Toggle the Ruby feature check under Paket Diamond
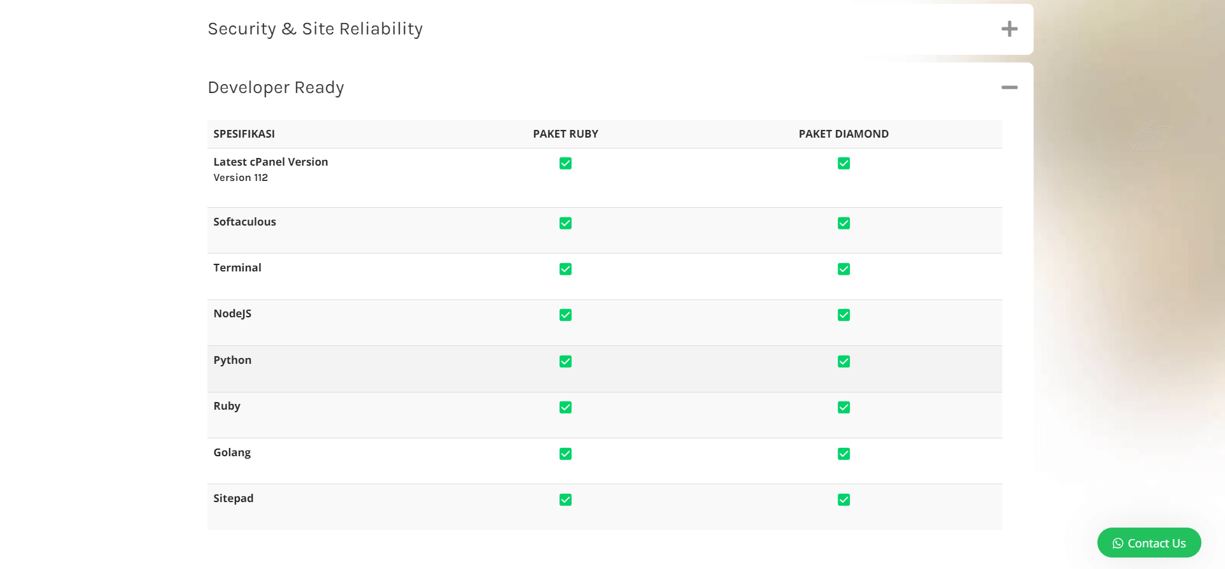1225x569 pixels. click(843, 407)
